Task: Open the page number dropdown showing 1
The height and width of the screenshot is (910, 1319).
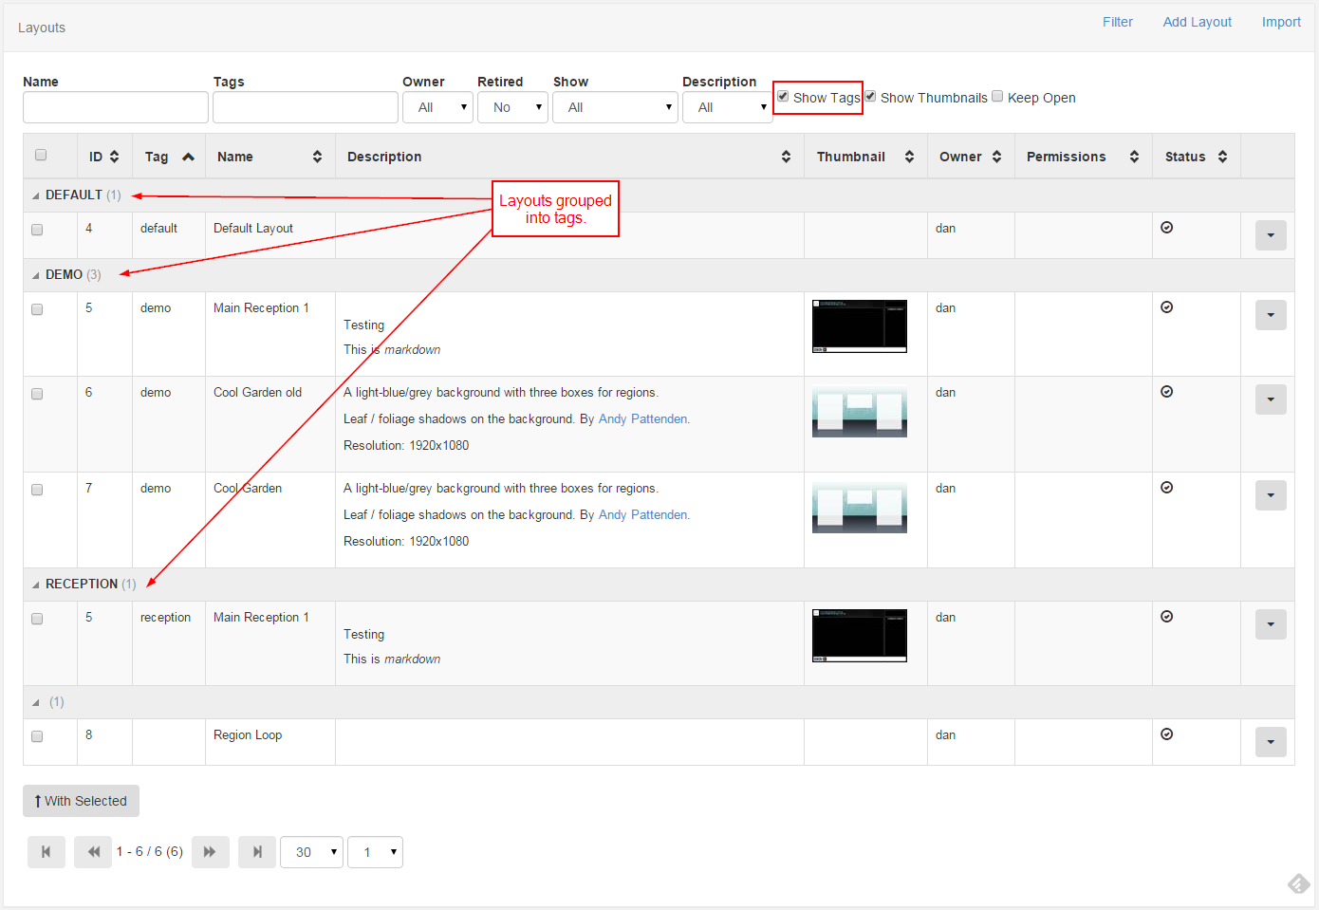Action: (x=376, y=852)
